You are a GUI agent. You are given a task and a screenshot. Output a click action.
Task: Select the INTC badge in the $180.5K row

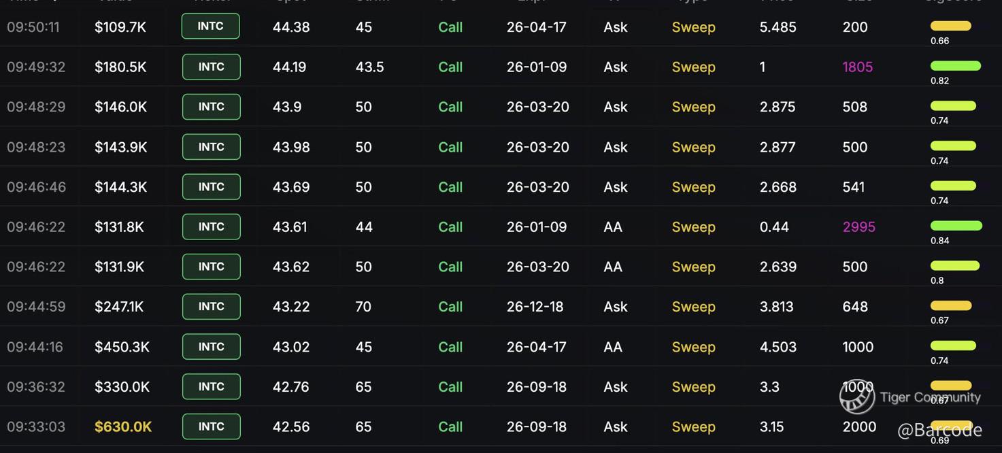coord(211,67)
